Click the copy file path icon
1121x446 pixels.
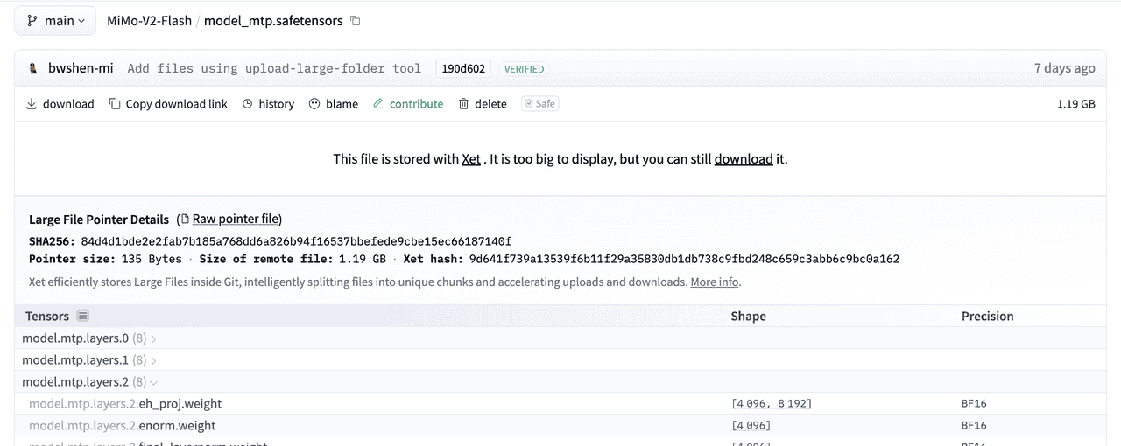356,21
